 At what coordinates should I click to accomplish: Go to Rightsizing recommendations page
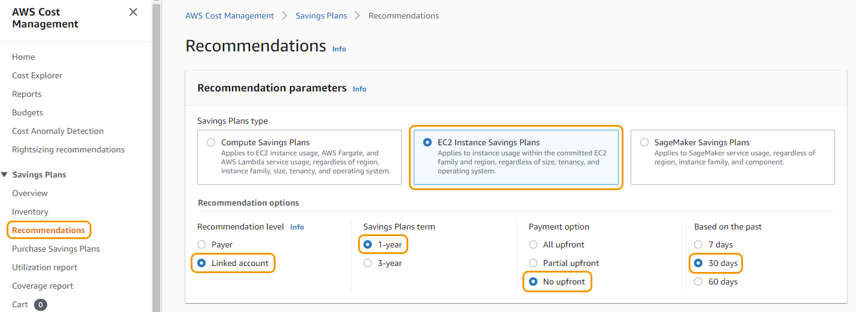pos(68,149)
